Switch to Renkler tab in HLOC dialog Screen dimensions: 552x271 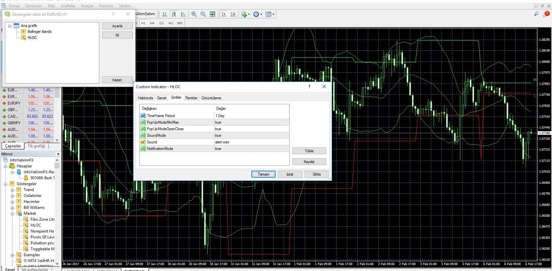[x=191, y=98]
